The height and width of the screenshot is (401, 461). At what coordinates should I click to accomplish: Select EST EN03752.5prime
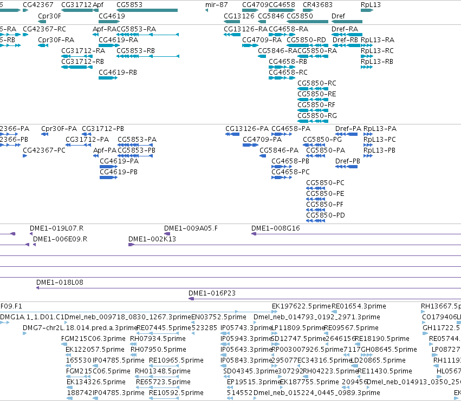(x=219, y=317)
